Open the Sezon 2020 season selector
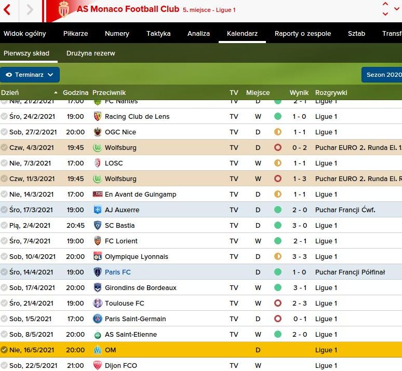Viewport: 402px width, 371px height. pos(382,75)
